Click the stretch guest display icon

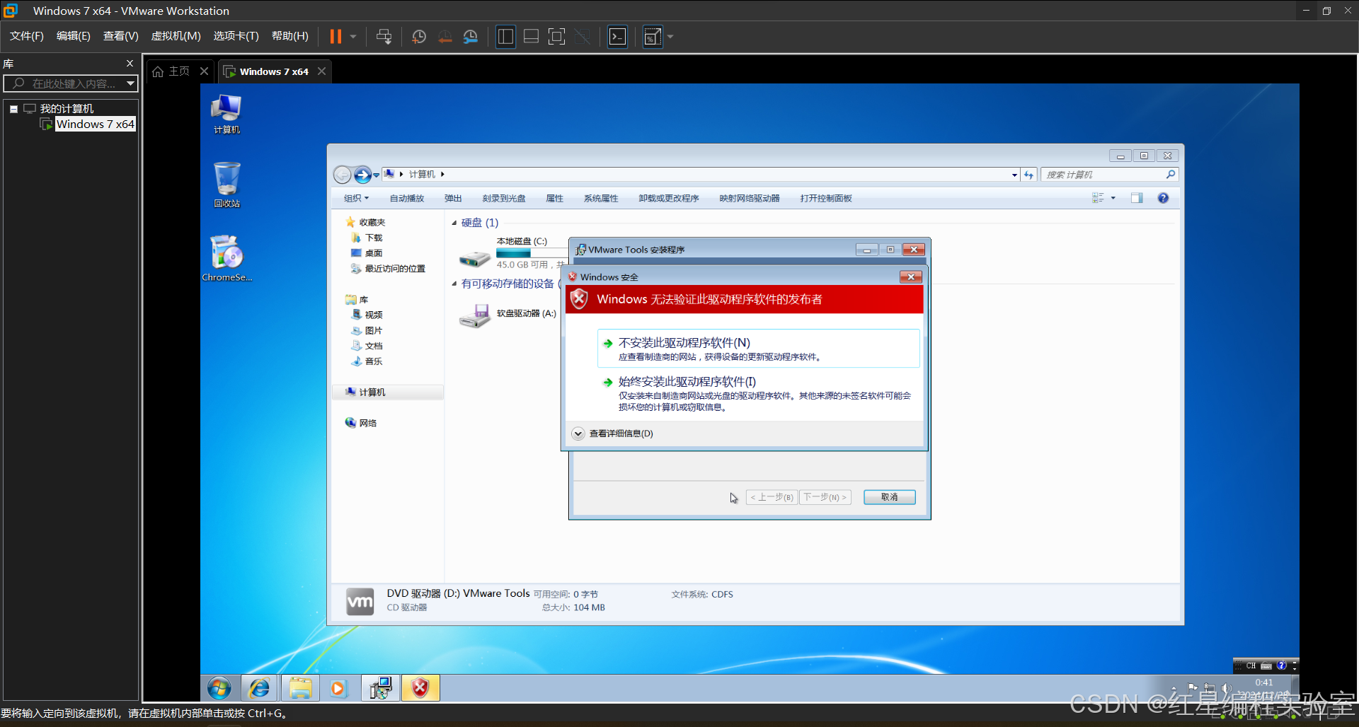(x=652, y=36)
